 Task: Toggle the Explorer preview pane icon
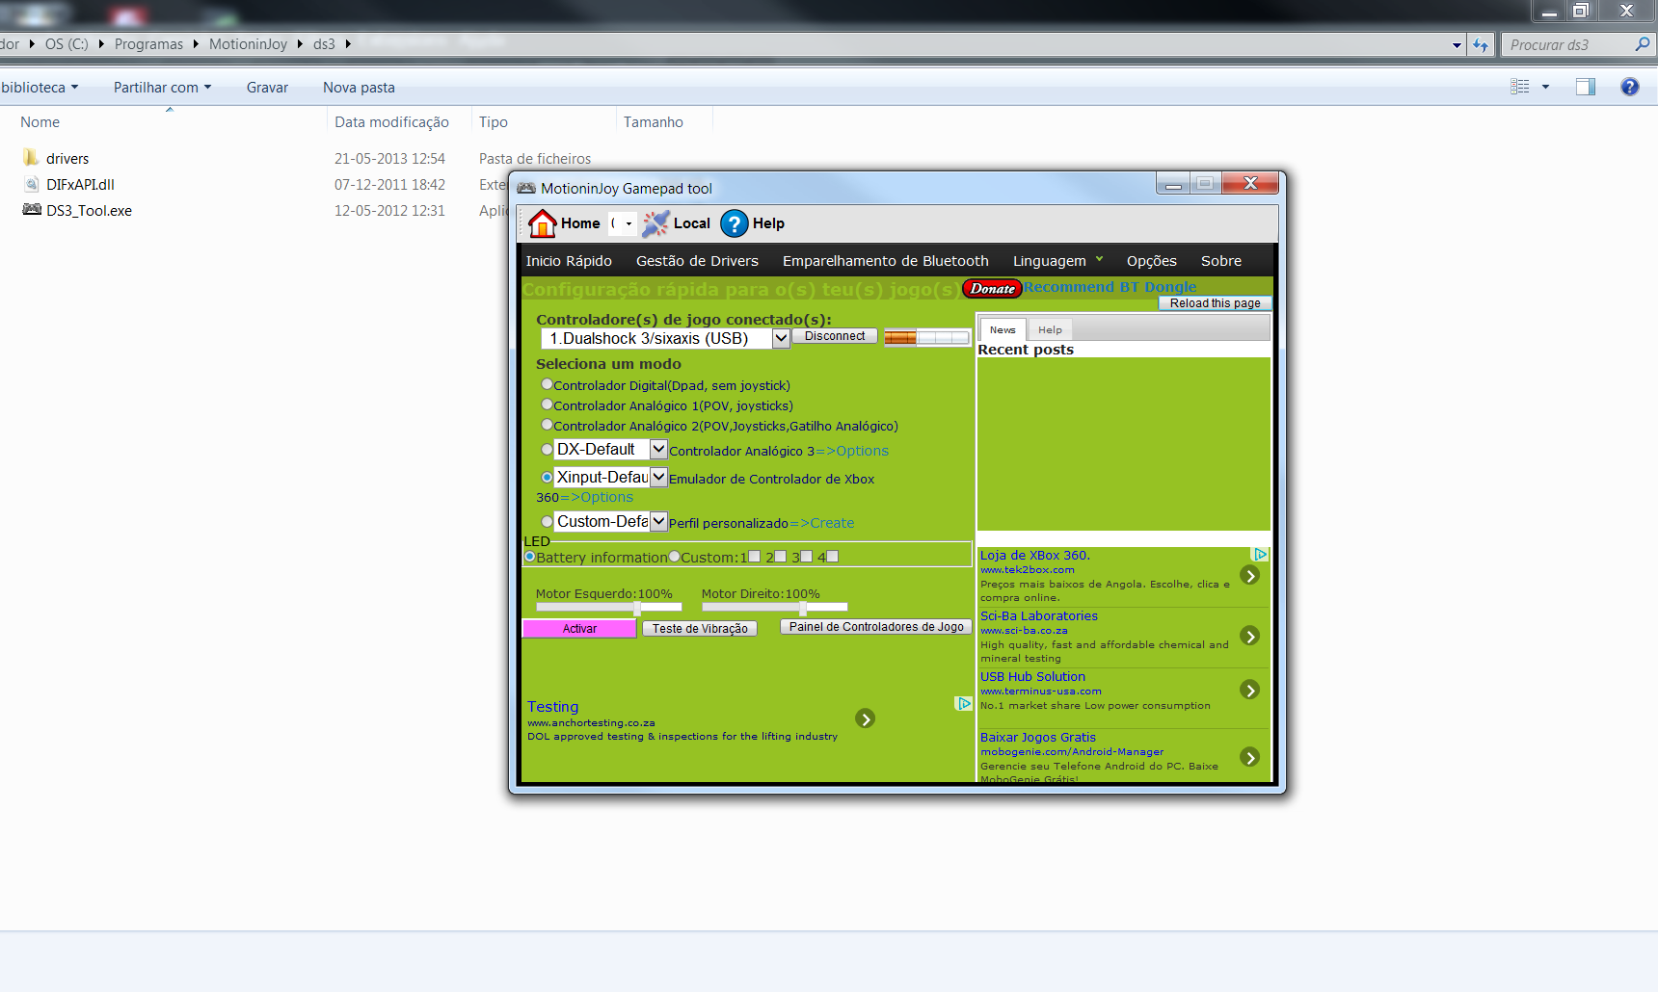pyautogui.click(x=1586, y=87)
